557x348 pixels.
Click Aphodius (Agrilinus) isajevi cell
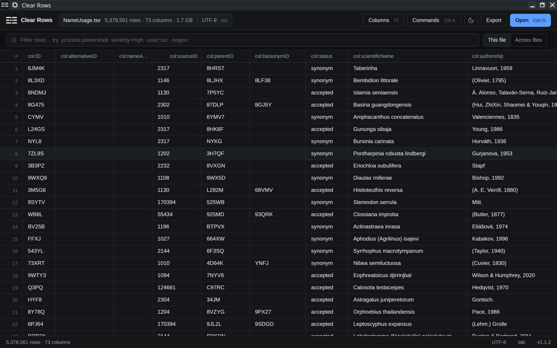click(407, 239)
